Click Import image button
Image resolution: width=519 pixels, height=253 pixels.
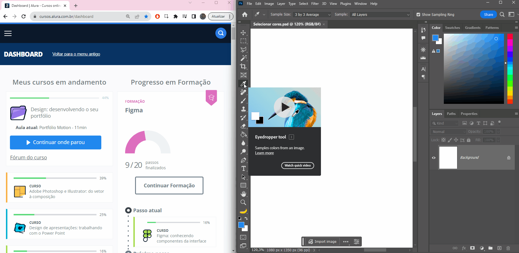322,241
